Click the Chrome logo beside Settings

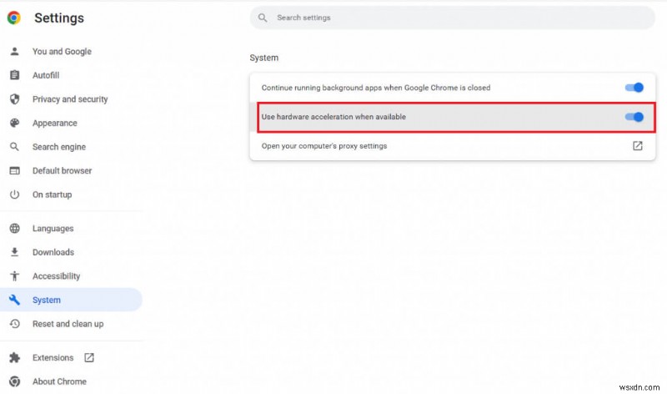point(13,18)
